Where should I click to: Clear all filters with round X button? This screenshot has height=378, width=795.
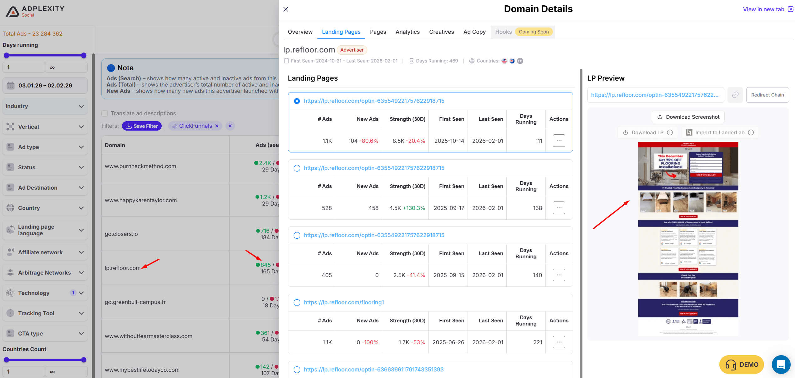pos(230,126)
